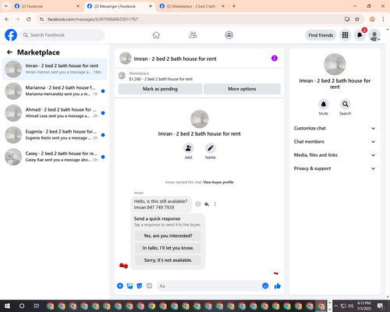The image size is (390, 312).
Task: Open the $1,200 listing thumbnail in header
Action: point(122,76)
